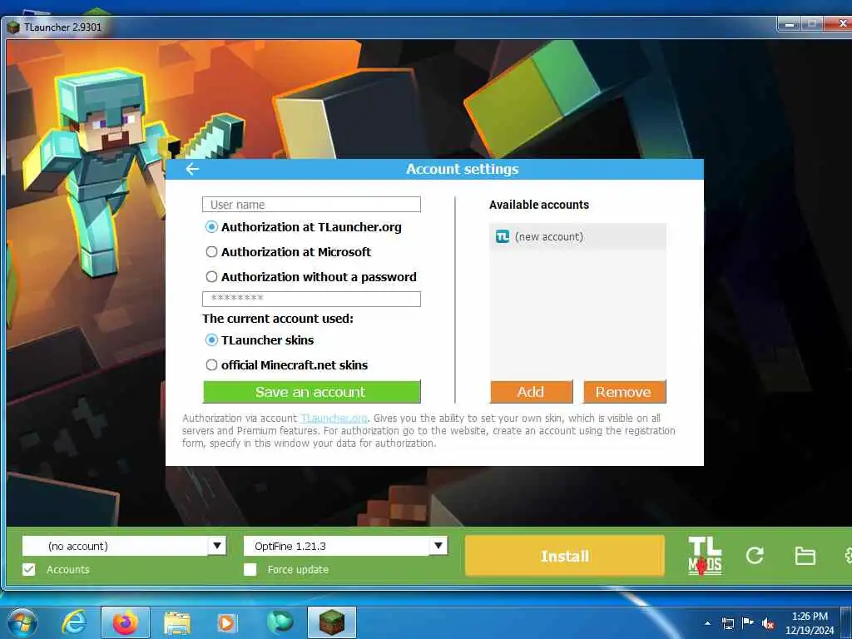Open the Action Center flag icon

tap(748, 622)
